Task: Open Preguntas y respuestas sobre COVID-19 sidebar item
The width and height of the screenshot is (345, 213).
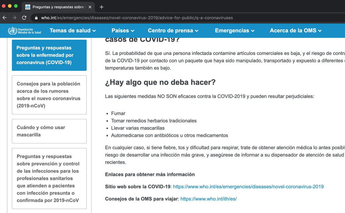Action: point(49,55)
